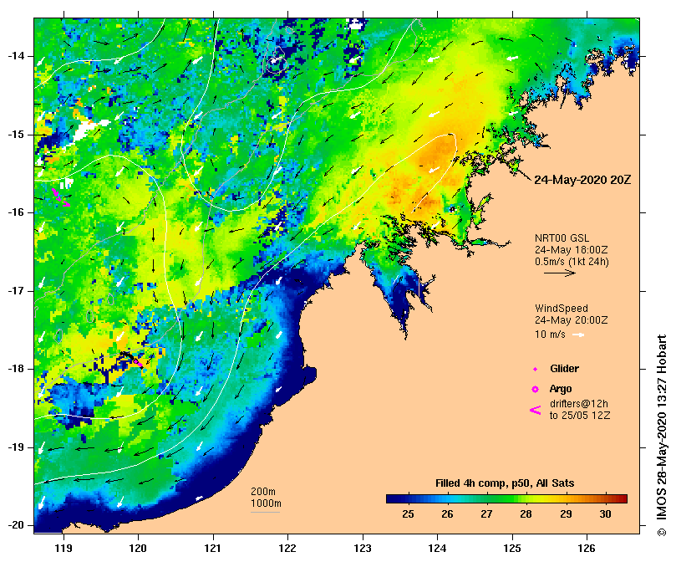Click the white 10 m/s wind arrow legend
Viewport: 676px width, 562px height.
[x=578, y=335]
